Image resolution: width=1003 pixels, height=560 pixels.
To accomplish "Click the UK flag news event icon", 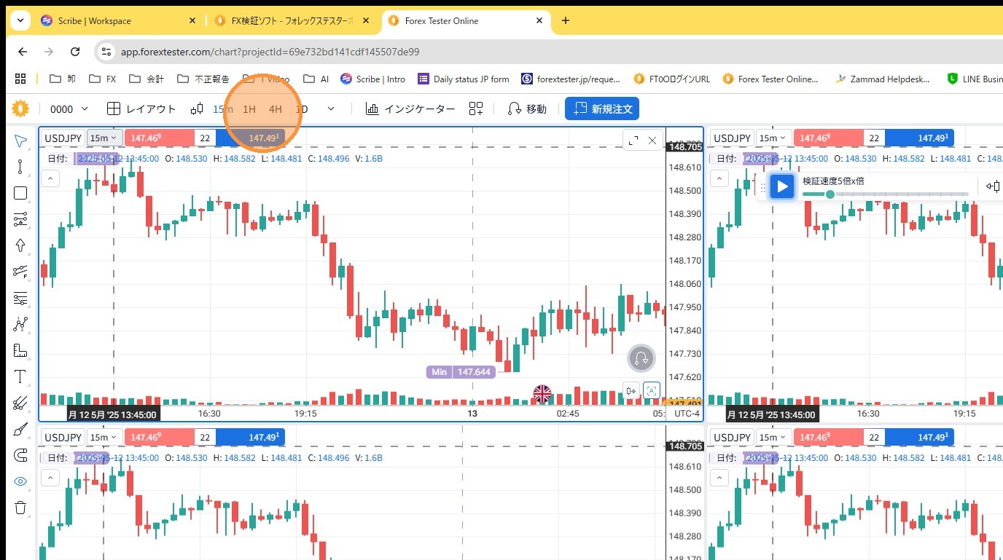I will pos(542,394).
